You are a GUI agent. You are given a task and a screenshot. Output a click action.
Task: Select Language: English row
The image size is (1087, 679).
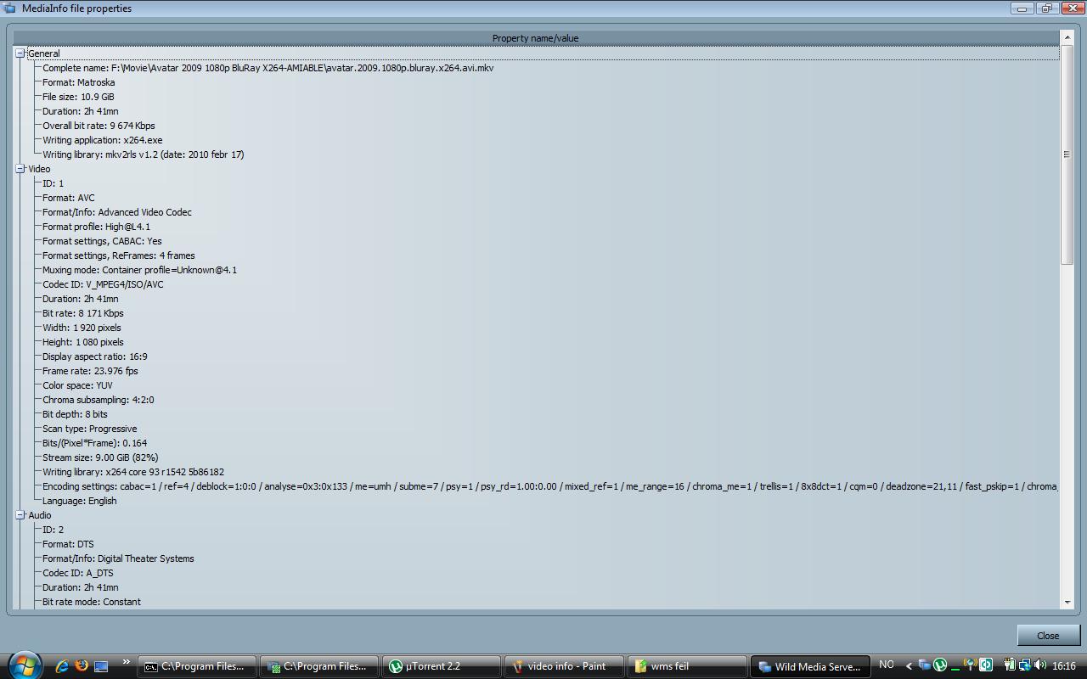[80, 501]
